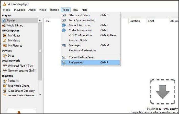Image resolution: width=179 pixels, height=114 pixels.
Task: Click the Effects and Filters equalizer icon
Action: (x=64, y=15)
